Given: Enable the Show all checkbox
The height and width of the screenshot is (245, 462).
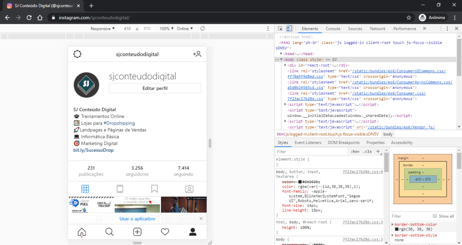Looking at the screenshot, I should pyautogui.click(x=434, y=216).
